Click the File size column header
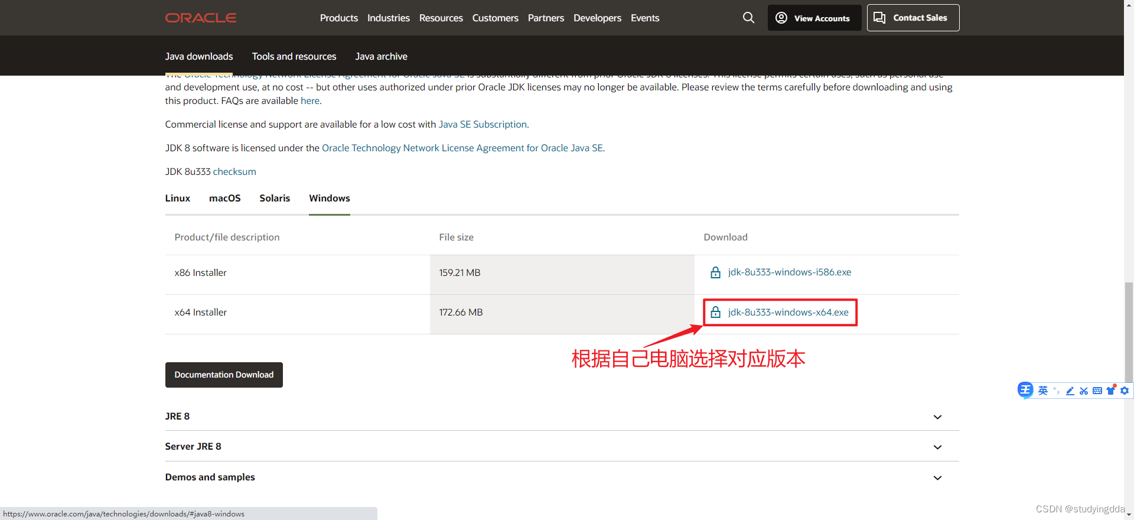 [457, 237]
